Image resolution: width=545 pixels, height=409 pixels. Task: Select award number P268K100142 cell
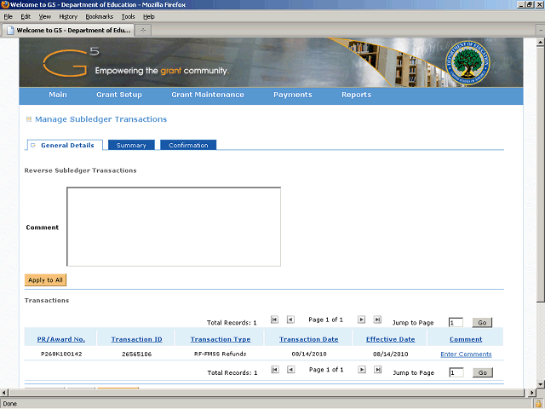click(x=61, y=354)
